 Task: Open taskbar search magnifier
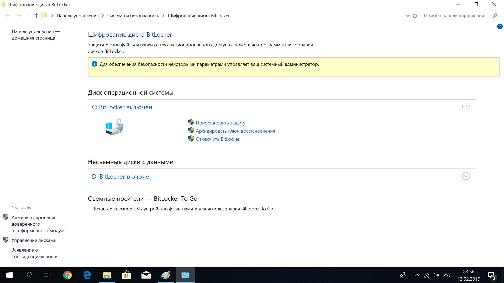coord(28,275)
